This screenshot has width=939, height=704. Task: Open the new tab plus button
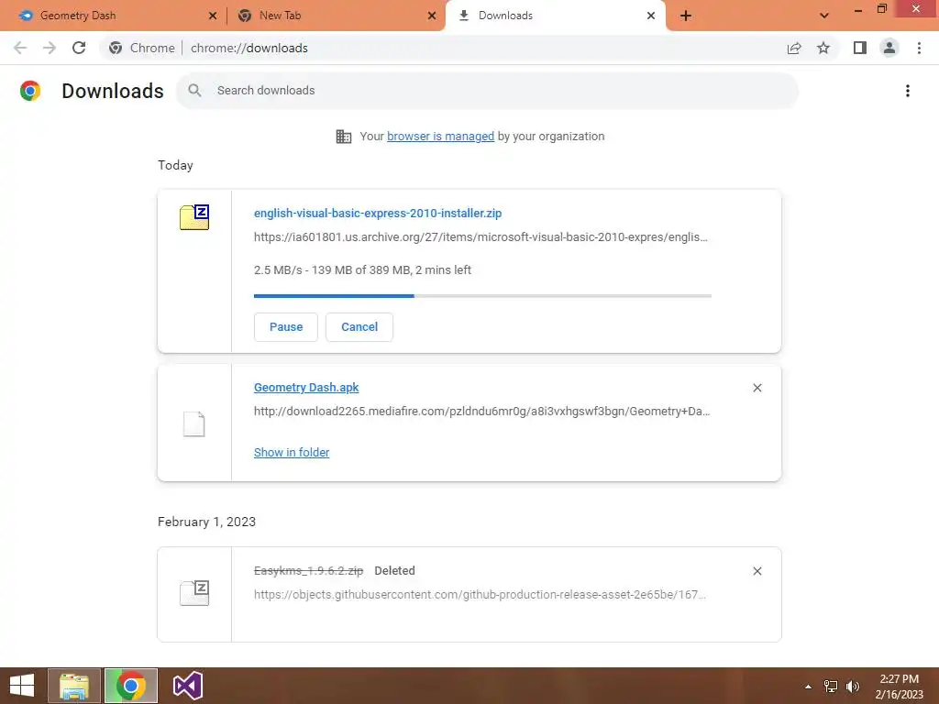[x=686, y=16]
